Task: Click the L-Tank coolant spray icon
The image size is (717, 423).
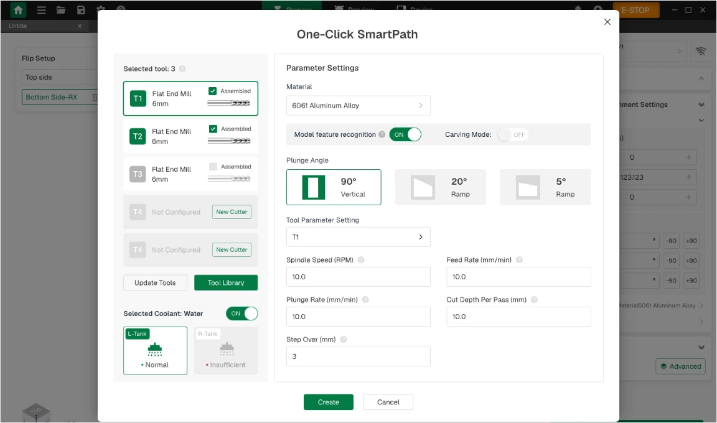Action: [x=155, y=349]
